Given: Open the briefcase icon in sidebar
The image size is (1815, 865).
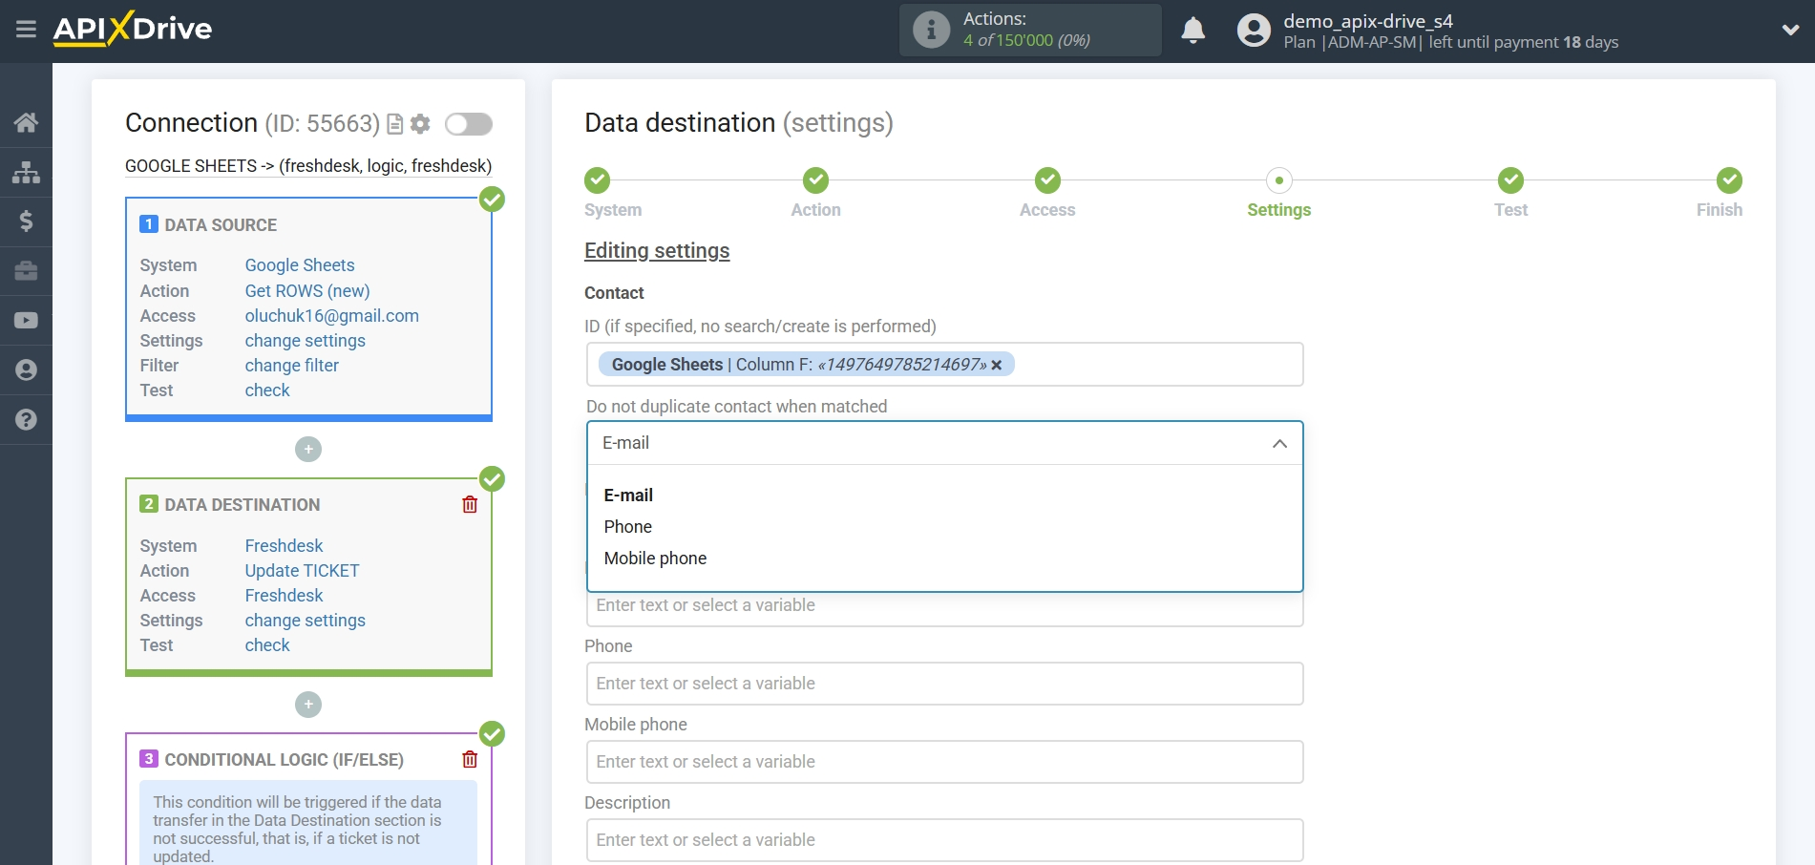Looking at the screenshot, I should [x=26, y=271].
